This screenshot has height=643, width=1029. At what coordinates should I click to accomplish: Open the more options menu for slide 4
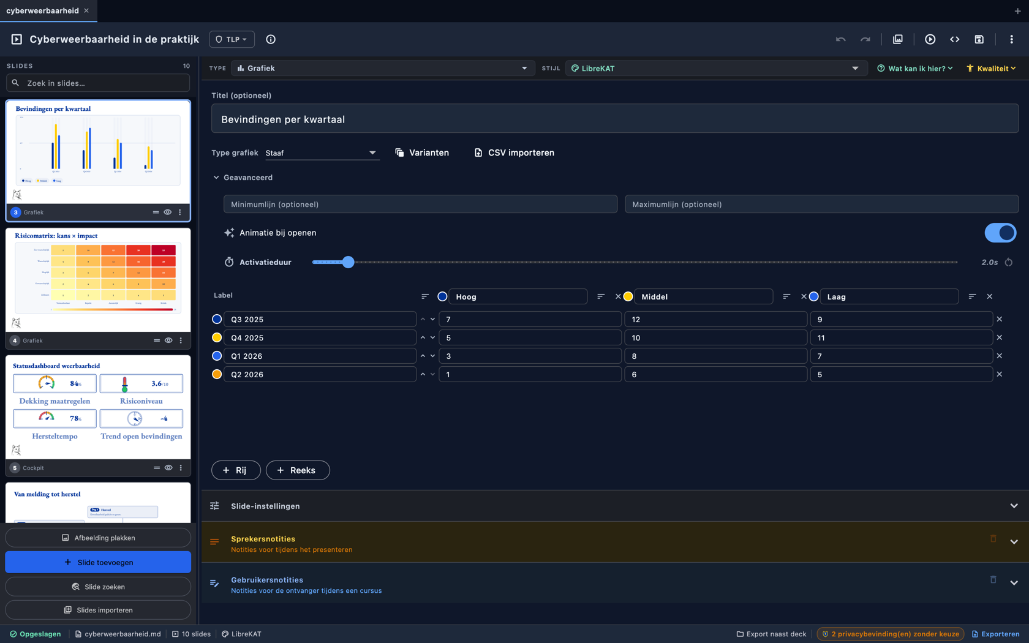pos(181,340)
